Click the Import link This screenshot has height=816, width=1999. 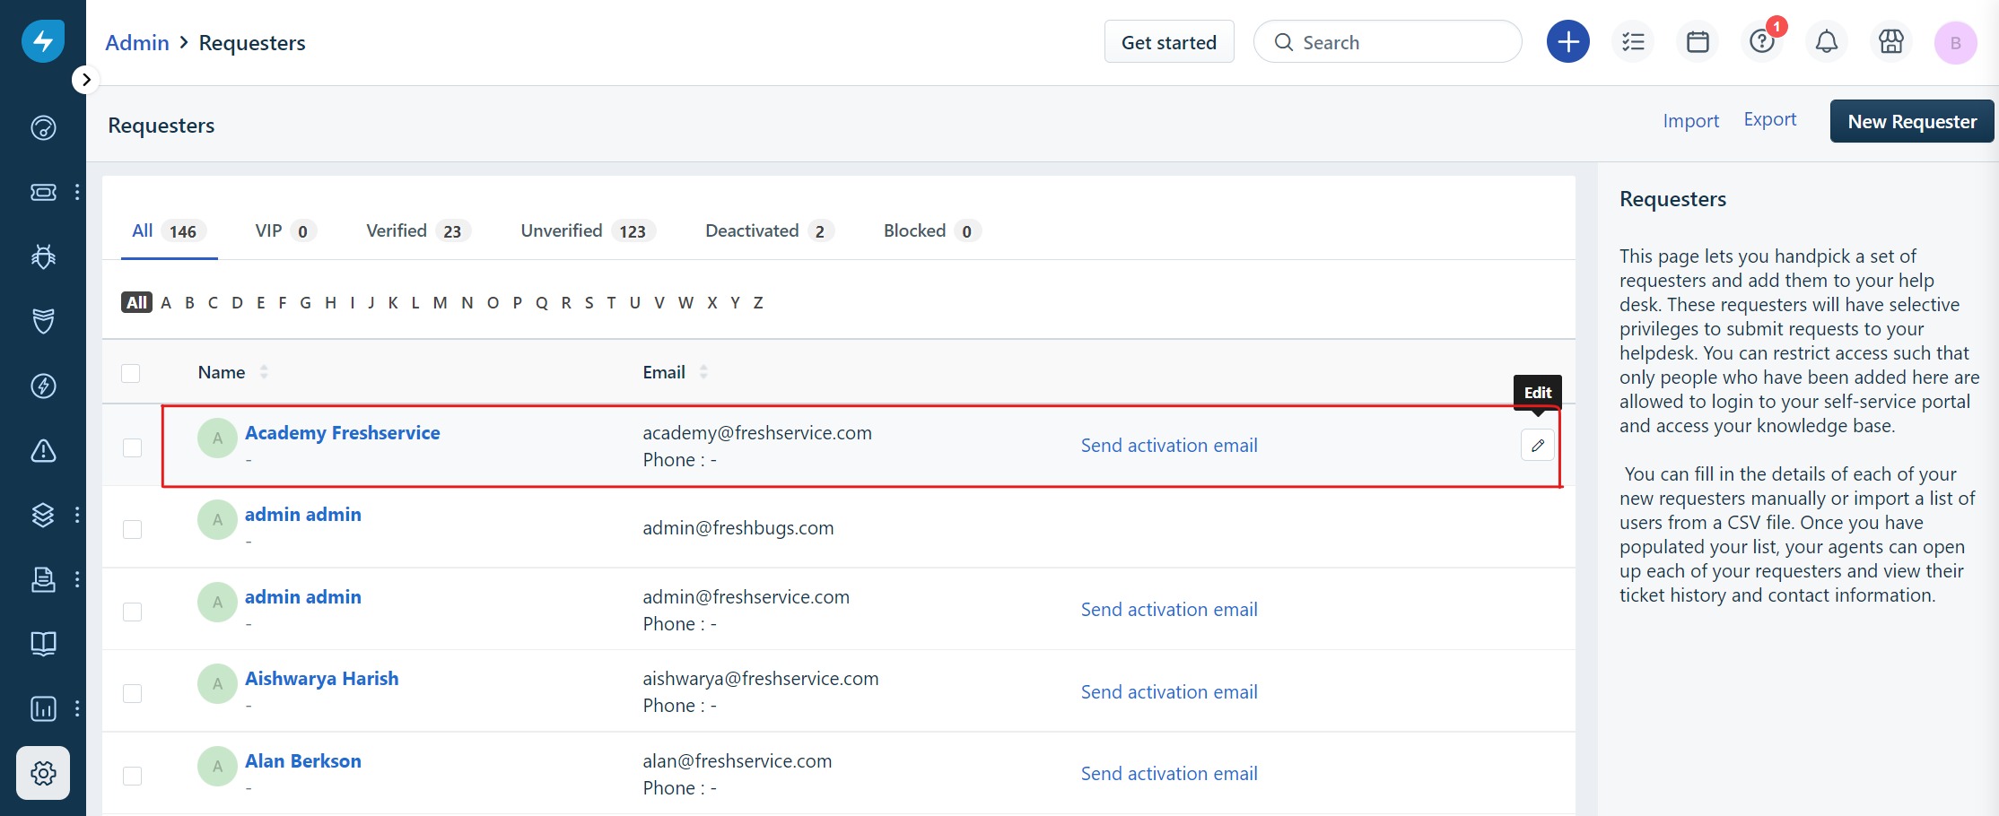[1690, 121]
